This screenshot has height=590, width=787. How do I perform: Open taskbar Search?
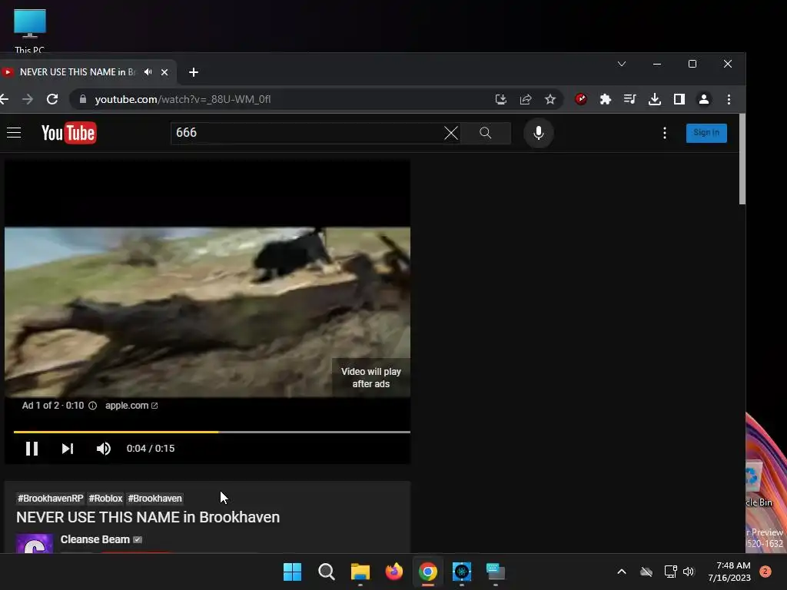326,572
